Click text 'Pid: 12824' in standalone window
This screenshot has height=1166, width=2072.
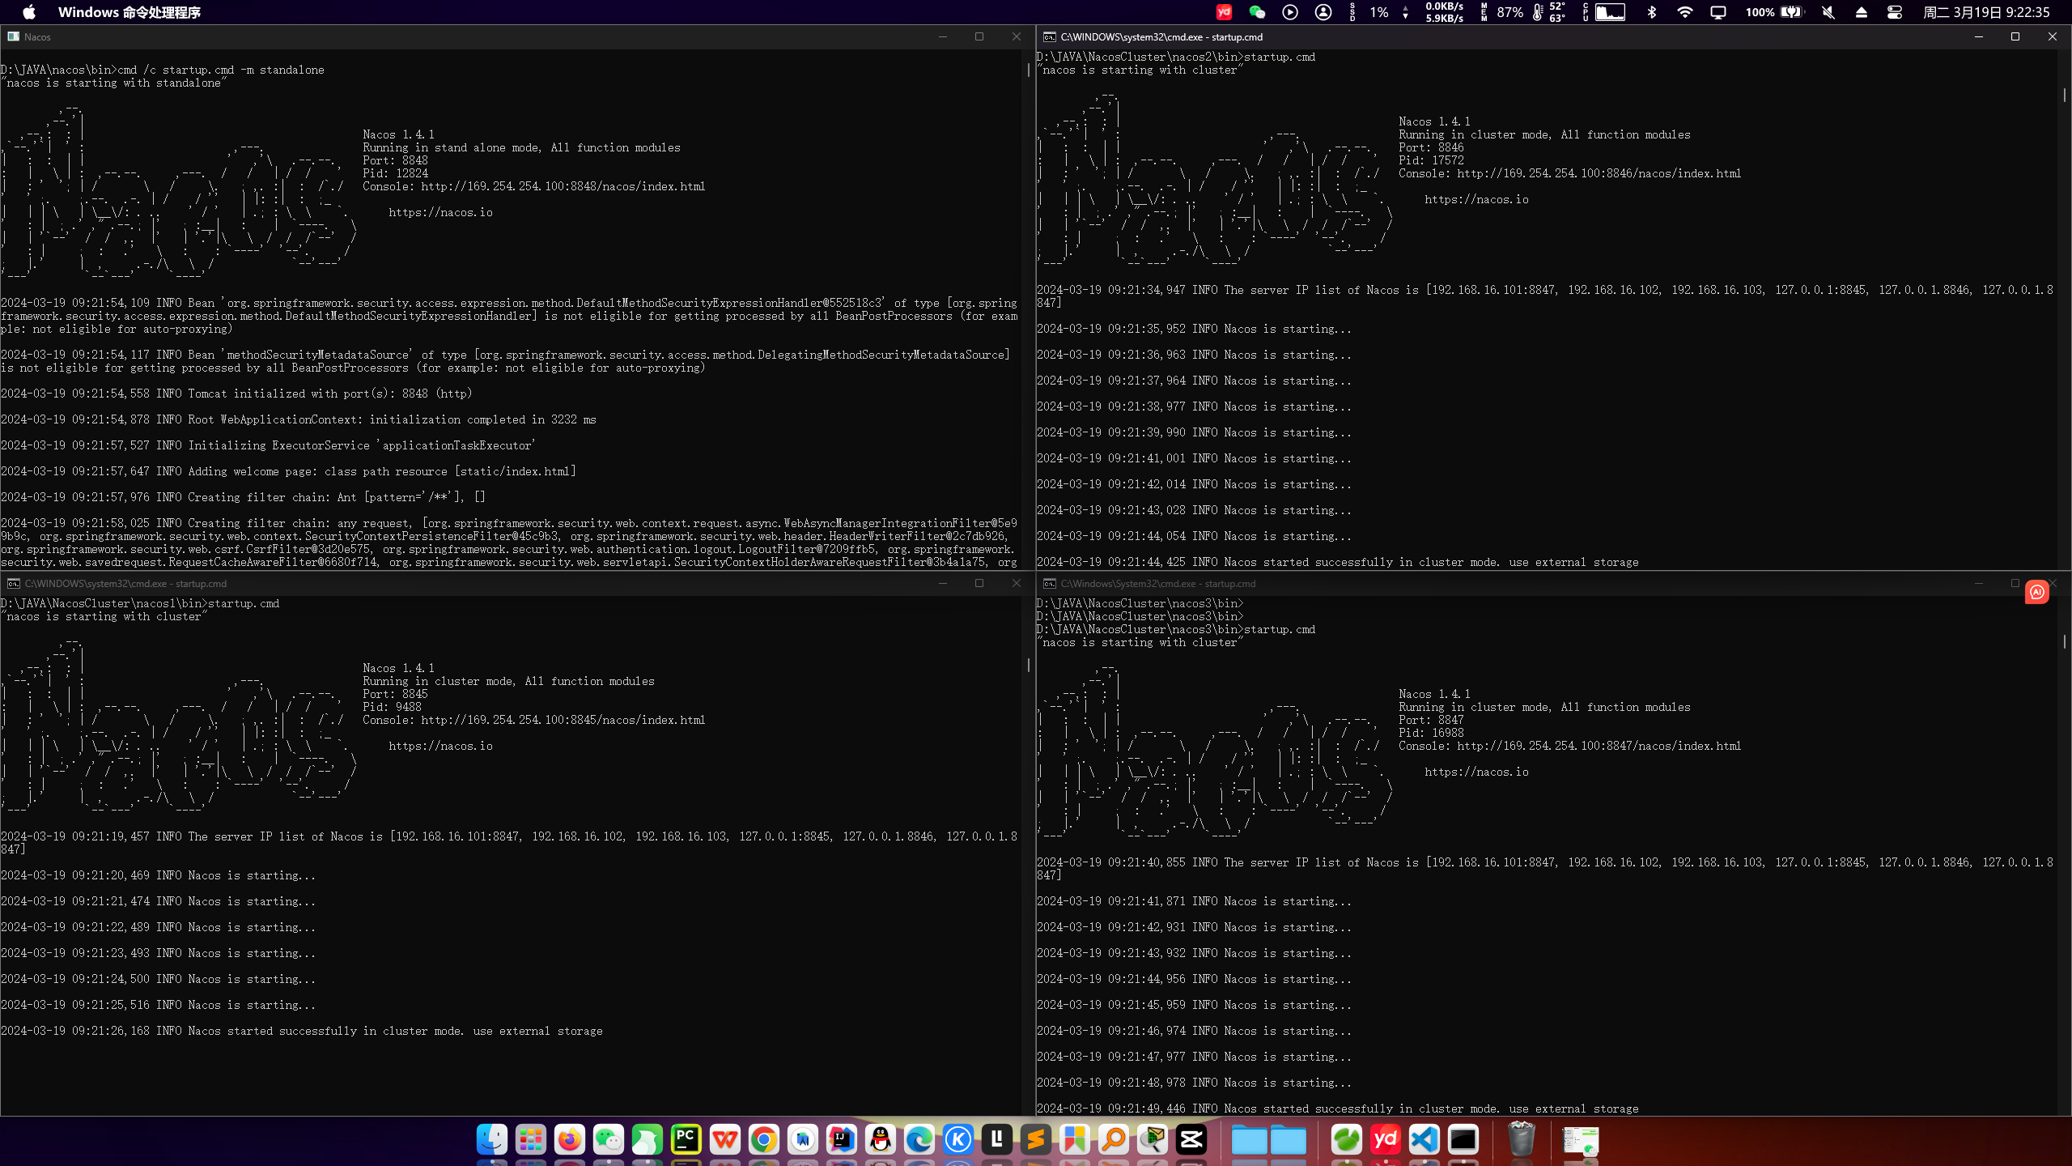point(395,173)
